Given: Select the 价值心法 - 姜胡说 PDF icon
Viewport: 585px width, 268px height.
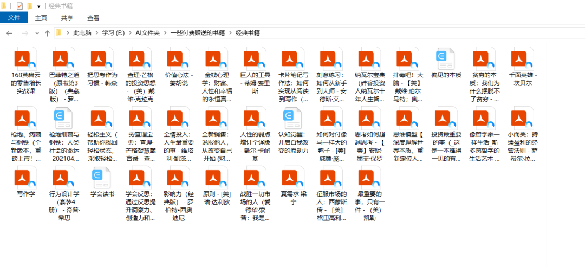Looking at the screenshot, I should 178,58.
